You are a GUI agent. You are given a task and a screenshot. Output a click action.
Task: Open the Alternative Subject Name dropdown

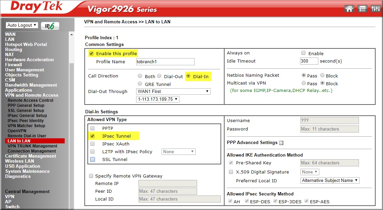tap(330, 181)
